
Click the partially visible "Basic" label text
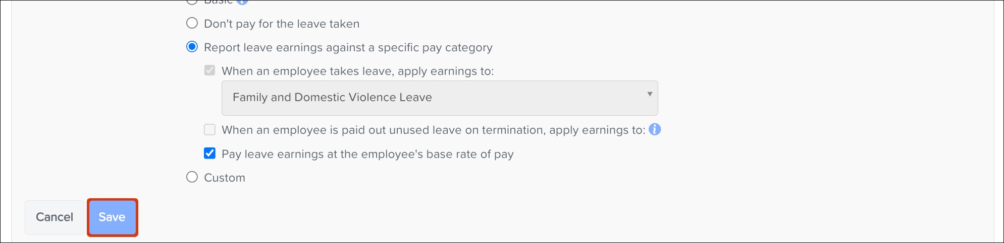(x=218, y=2)
